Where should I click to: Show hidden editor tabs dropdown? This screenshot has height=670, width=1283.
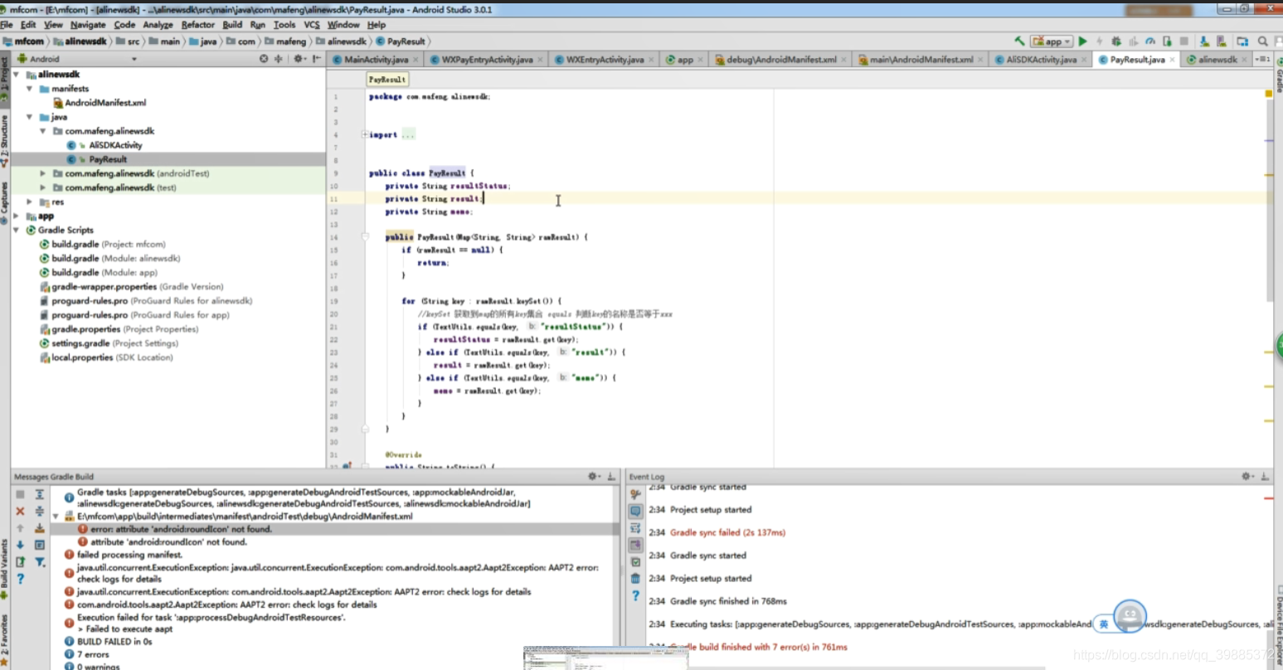click(x=1263, y=59)
